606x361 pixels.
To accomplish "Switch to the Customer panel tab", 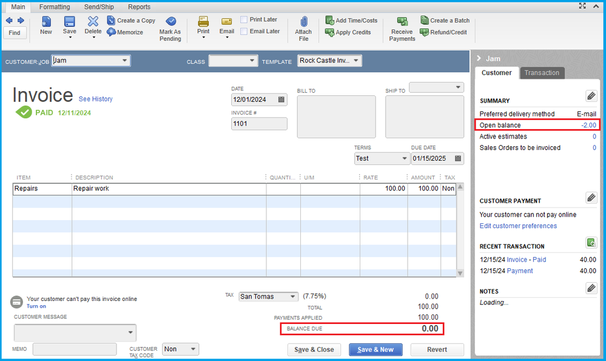I will point(497,73).
